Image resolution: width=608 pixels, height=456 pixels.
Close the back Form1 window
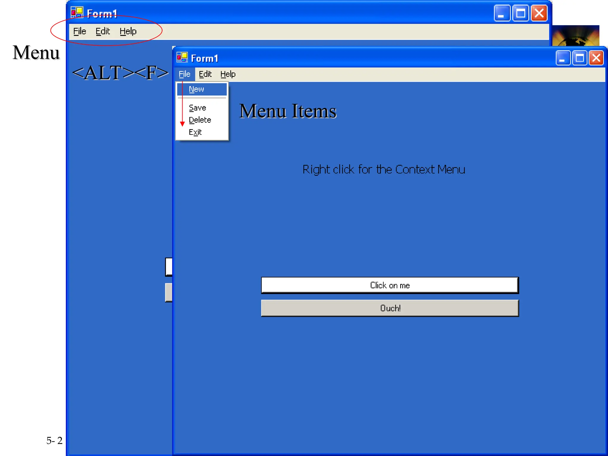[x=539, y=13]
